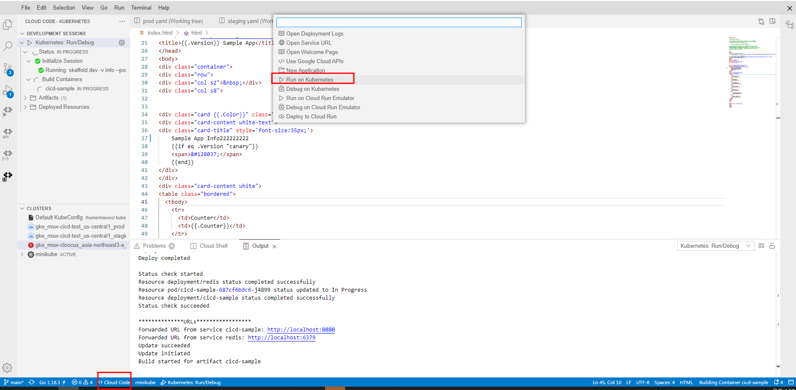The image size is (796, 390).
Task: Switch to Cloud Shell panel tab
Action: coord(209,246)
